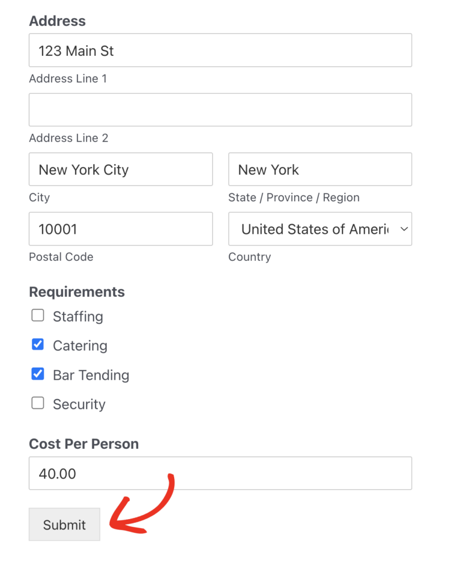The image size is (451, 566).
Task: Check the Staffing requirement checkbox
Action: tap(38, 315)
